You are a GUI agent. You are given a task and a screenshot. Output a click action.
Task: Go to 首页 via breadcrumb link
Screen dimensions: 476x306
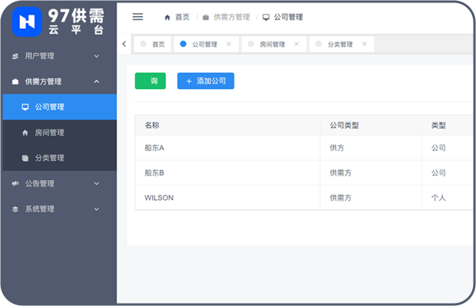[x=182, y=18]
